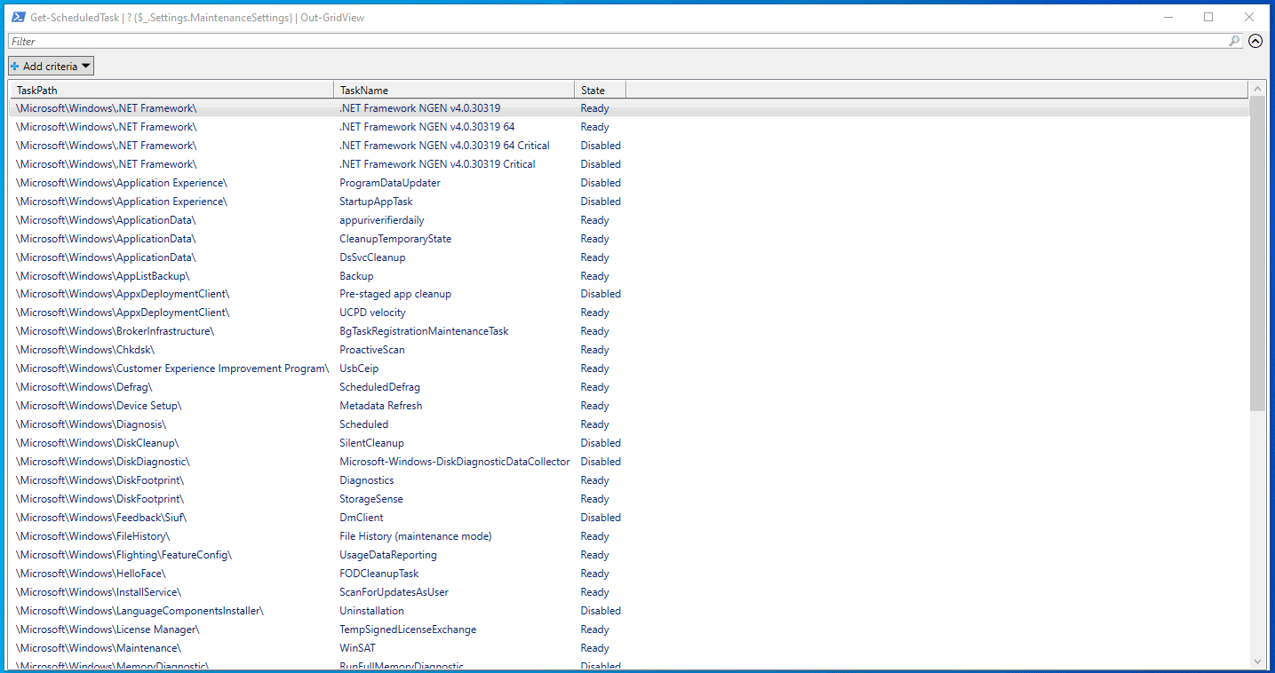Select the Scheduled task under Diagnosis
This screenshot has height=673, width=1275.
[363, 424]
